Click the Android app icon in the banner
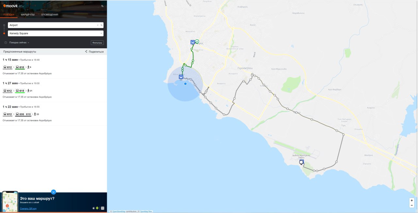The width and height of the screenshot is (418, 213). 98,208
